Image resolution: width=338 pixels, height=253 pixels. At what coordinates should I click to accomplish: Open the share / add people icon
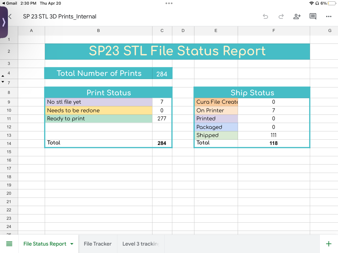pos(297,17)
